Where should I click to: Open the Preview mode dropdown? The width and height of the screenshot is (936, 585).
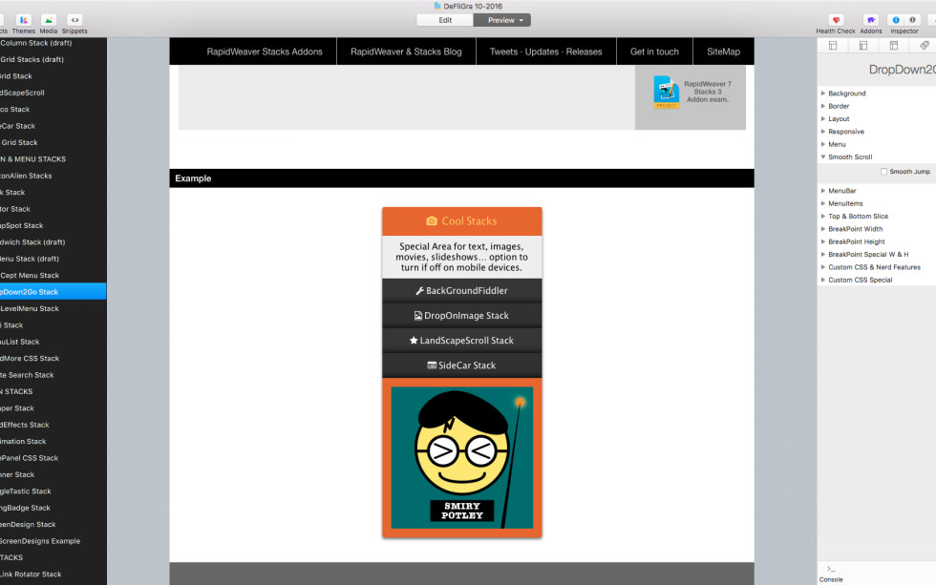[502, 20]
